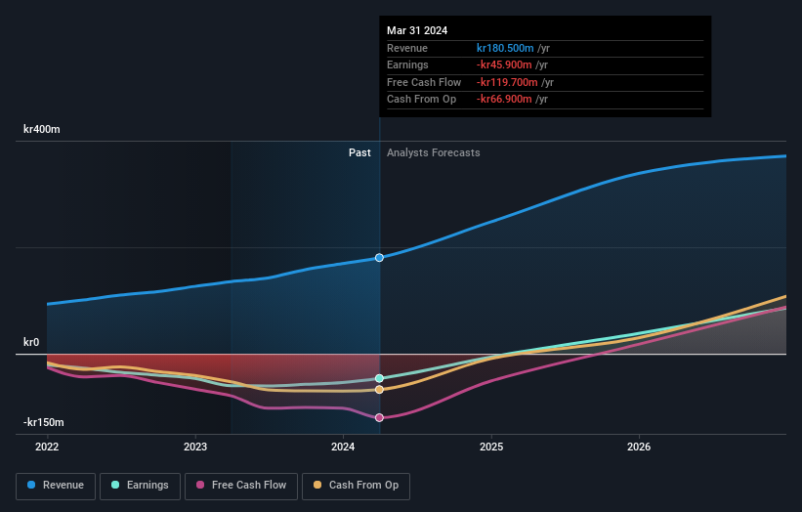
Task: Click the 2024 x-axis label
Action: pos(343,448)
